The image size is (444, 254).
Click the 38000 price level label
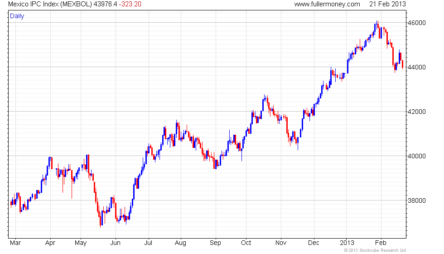click(x=416, y=200)
